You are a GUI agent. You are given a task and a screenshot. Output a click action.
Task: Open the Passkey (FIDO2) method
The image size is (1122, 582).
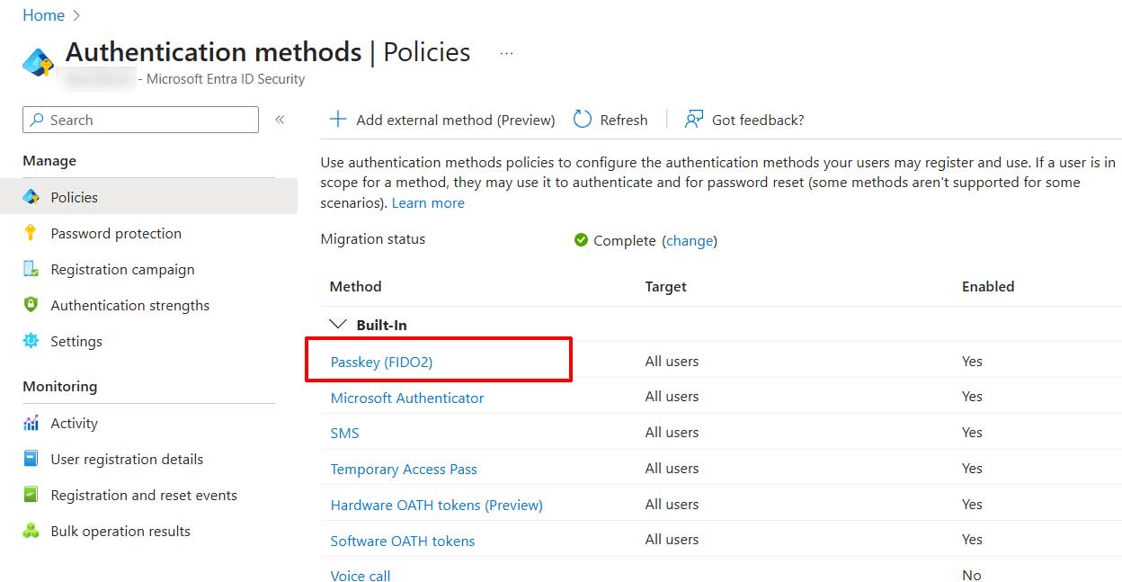coord(382,362)
